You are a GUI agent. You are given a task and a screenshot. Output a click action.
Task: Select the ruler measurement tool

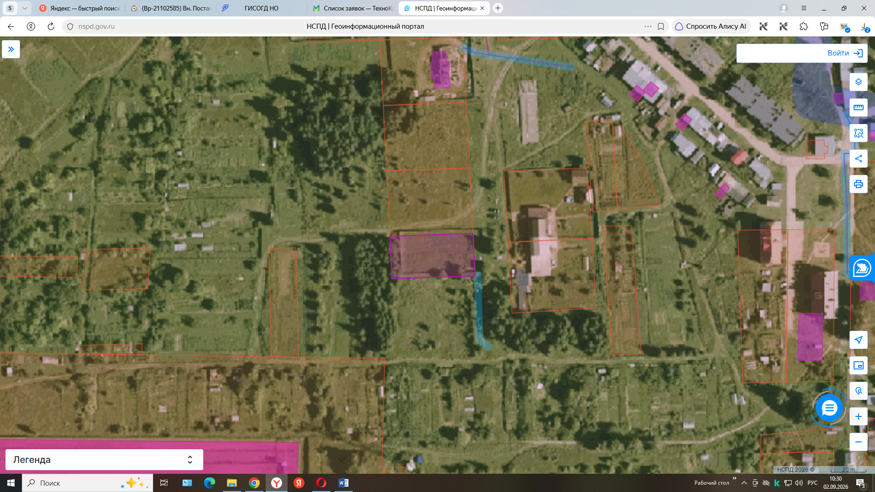click(858, 108)
